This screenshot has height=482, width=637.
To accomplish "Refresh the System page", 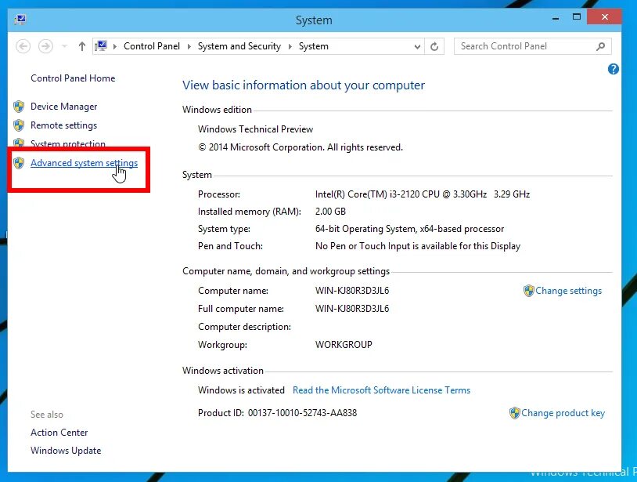I will pos(434,46).
